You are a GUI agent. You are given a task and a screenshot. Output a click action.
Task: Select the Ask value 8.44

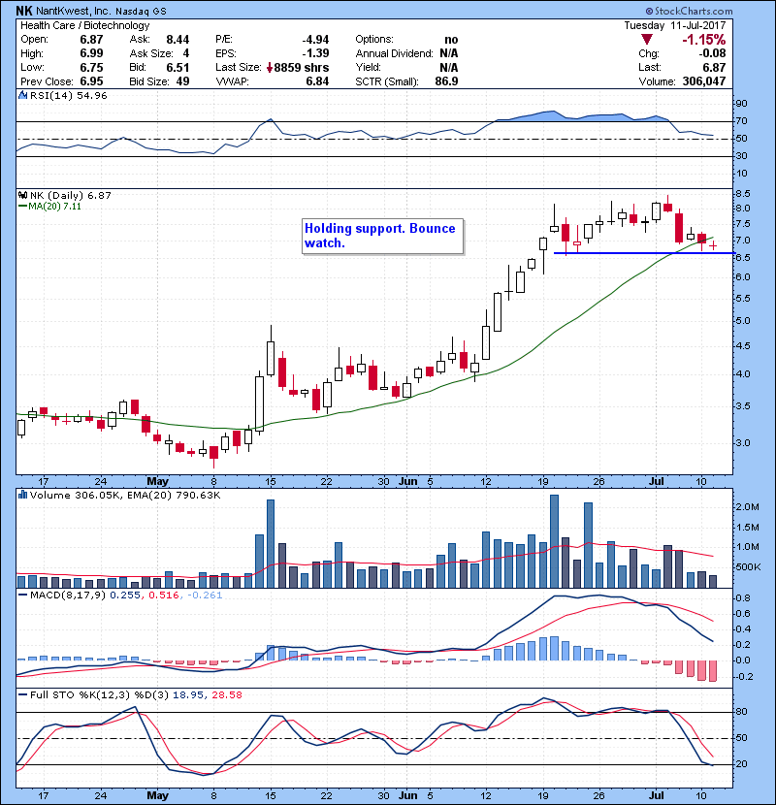(x=178, y=40)
